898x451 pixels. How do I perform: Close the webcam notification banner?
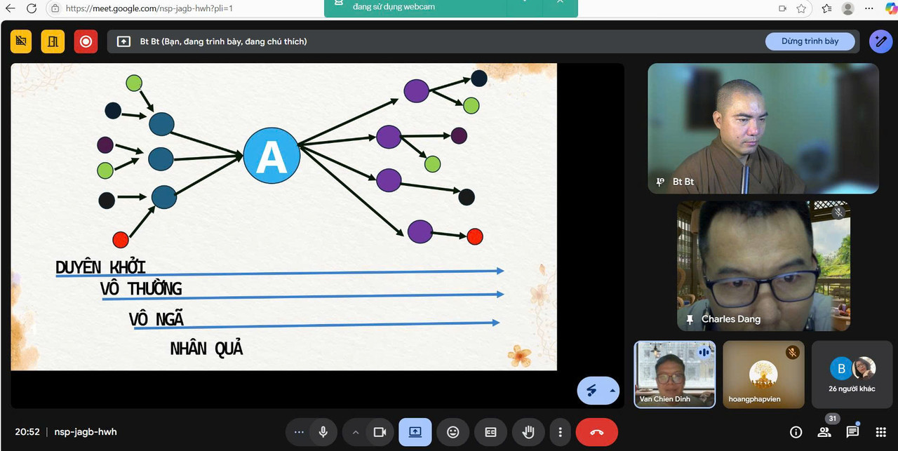(559, 3)
